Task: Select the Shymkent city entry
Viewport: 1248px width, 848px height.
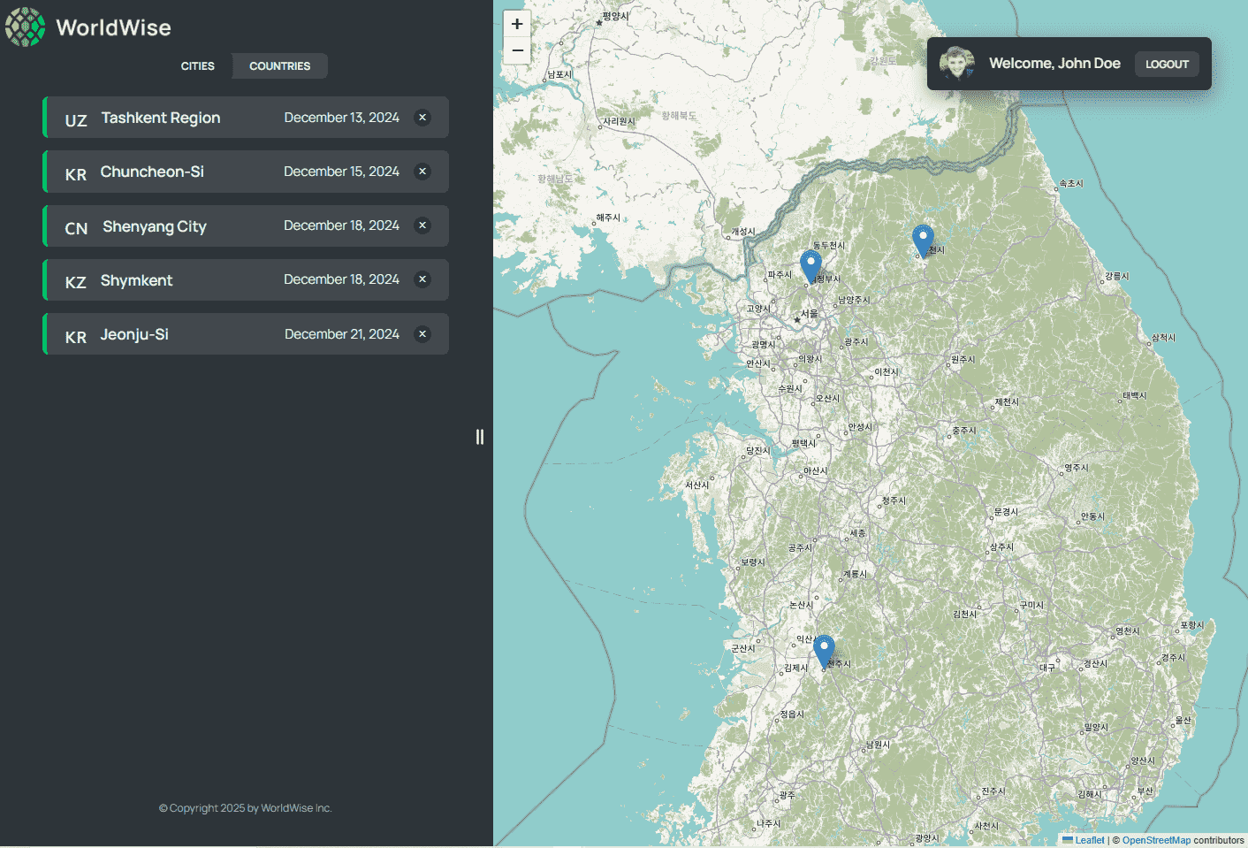Action: (137, 280)
